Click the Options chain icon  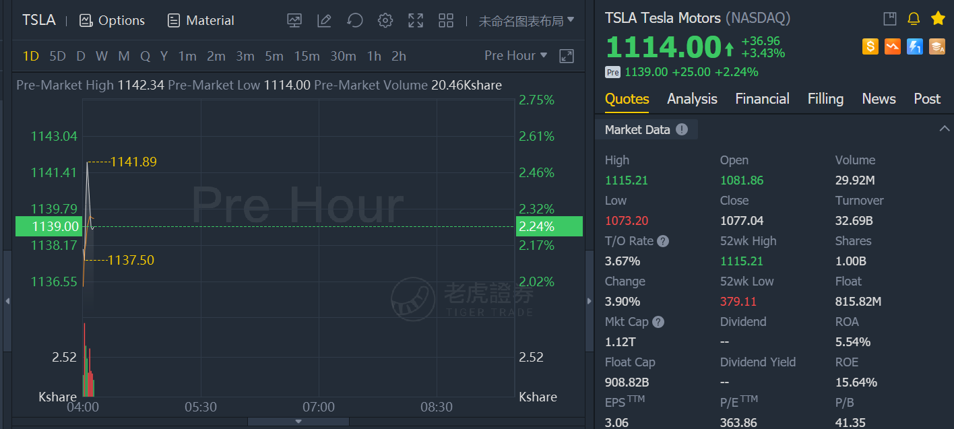click(86, 20)
